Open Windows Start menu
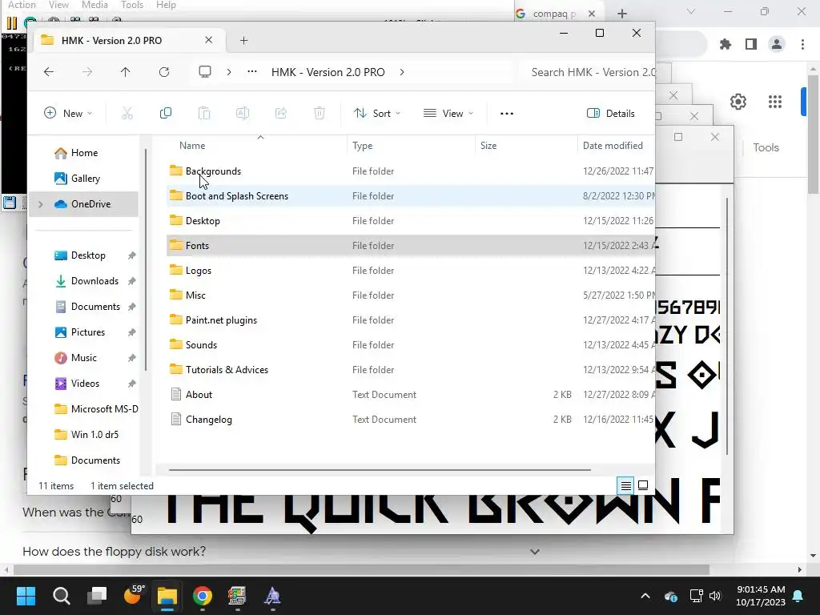 click(x=26, y=596)
